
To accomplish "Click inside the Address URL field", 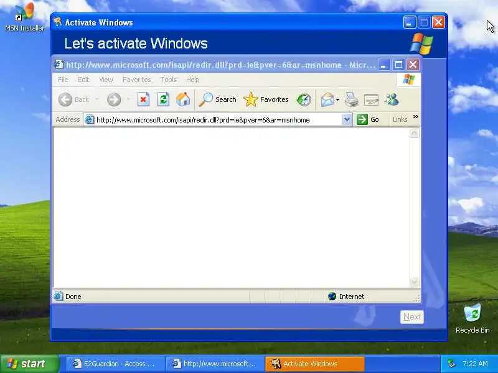I will [218, 120].
